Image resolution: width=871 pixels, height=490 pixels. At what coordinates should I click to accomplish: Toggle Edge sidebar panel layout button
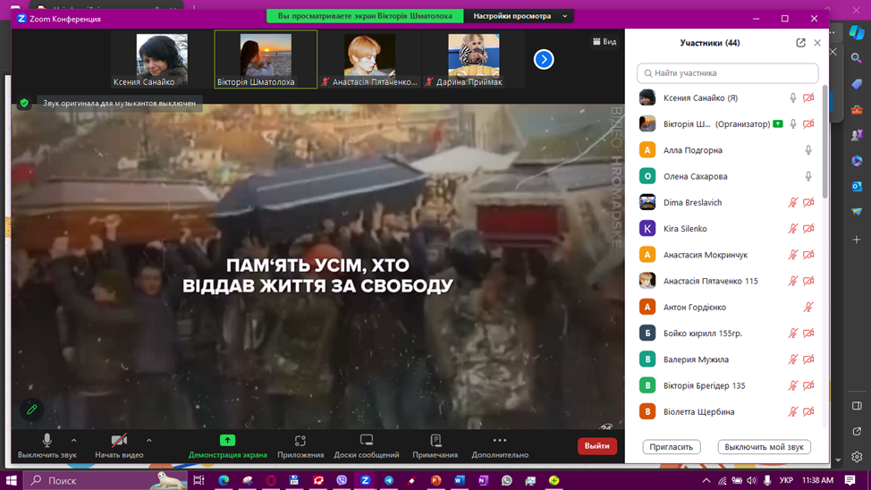click(857, 406)
